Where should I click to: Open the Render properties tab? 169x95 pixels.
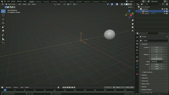click(137, 41)
